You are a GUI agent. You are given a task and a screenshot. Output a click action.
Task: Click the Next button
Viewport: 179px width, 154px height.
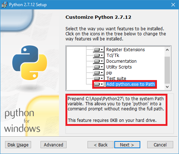[x=127, y=145]
